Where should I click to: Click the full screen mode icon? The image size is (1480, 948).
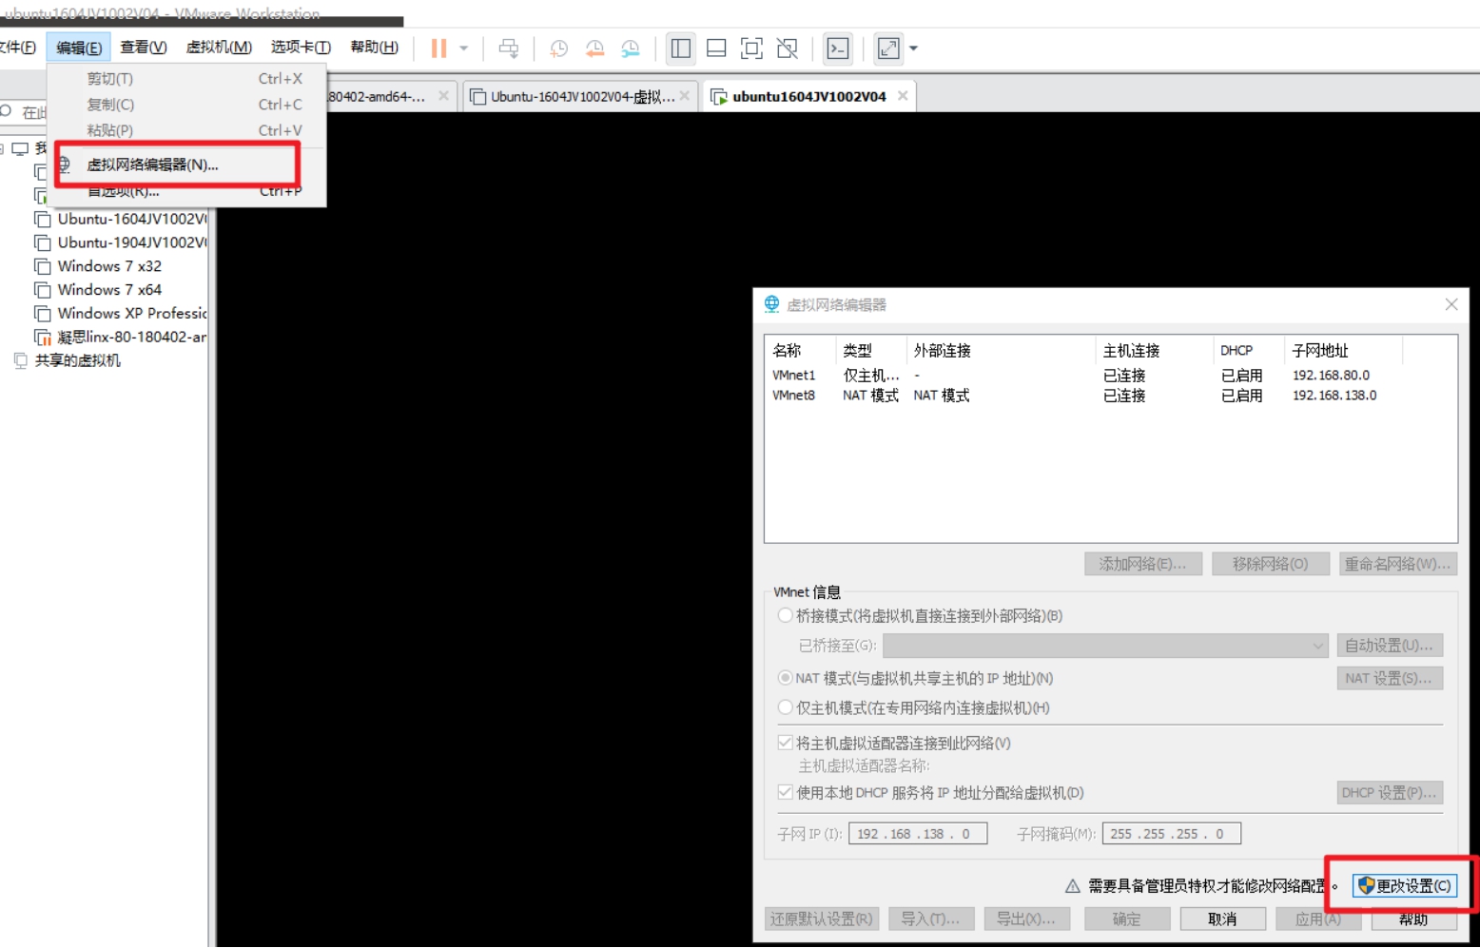pos(751,48)
